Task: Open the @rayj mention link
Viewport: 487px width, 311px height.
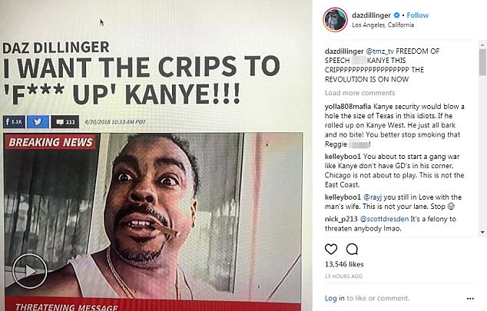Action: [x=373, y=197]
